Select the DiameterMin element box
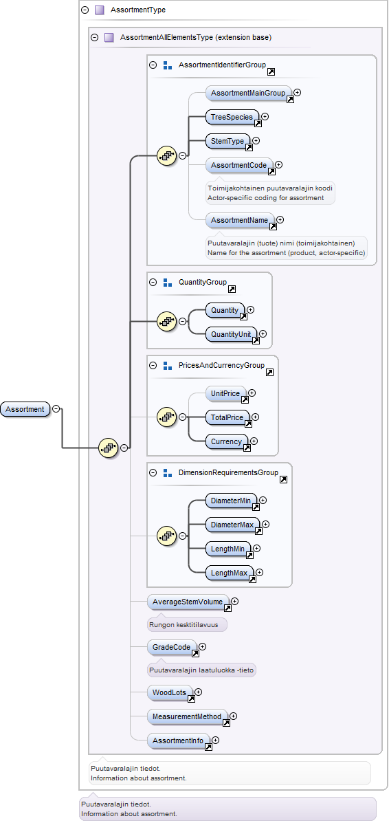 pos(232,501)
